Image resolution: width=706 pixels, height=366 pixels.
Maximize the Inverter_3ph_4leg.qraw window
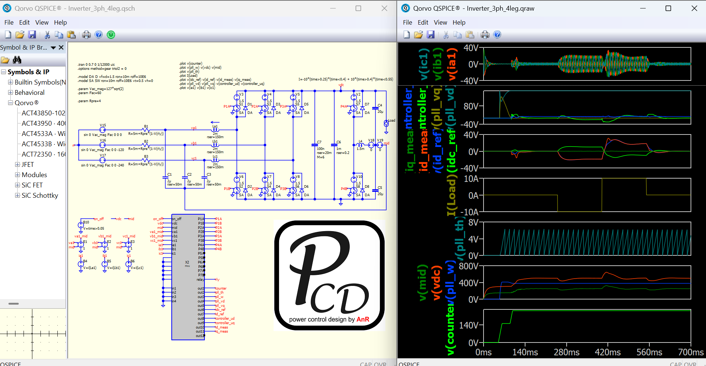(x=668, y=8)
